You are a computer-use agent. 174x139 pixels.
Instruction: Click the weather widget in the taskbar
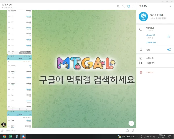(x=126, y=136)
